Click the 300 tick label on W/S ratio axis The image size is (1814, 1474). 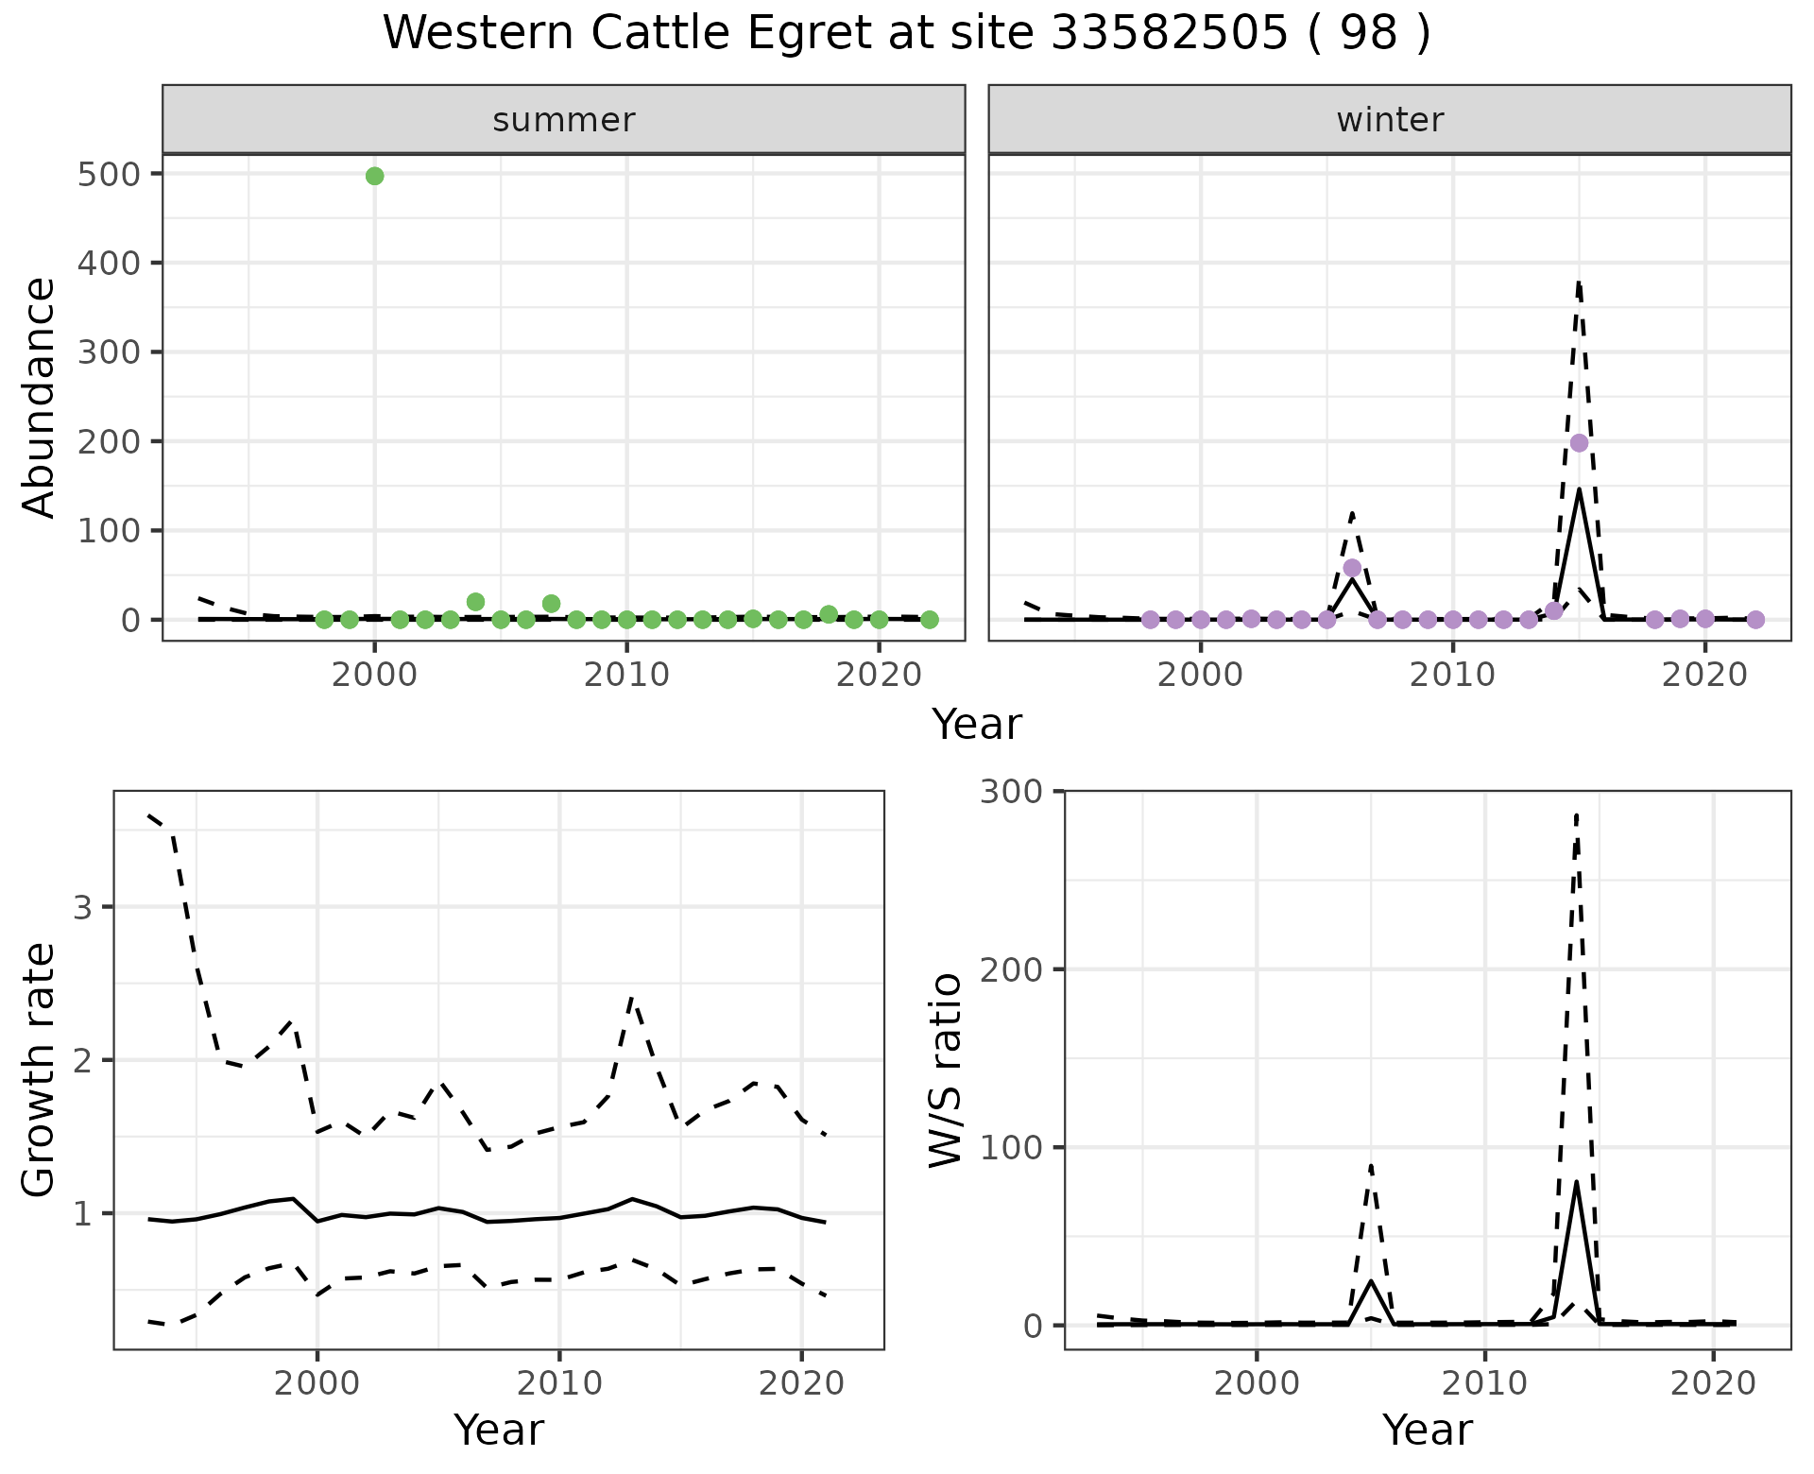(x=1011, y=791)
